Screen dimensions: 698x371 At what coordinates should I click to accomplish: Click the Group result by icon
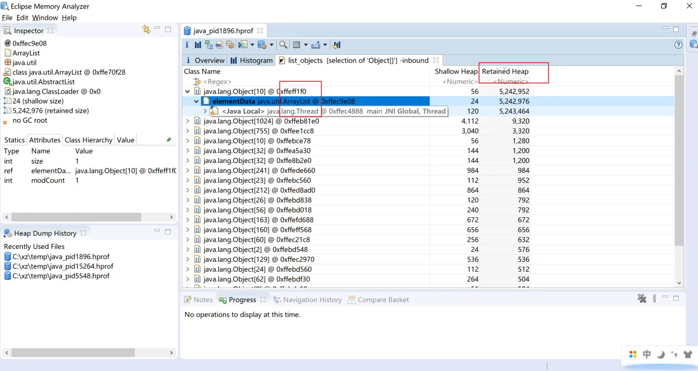pos(296,45)
